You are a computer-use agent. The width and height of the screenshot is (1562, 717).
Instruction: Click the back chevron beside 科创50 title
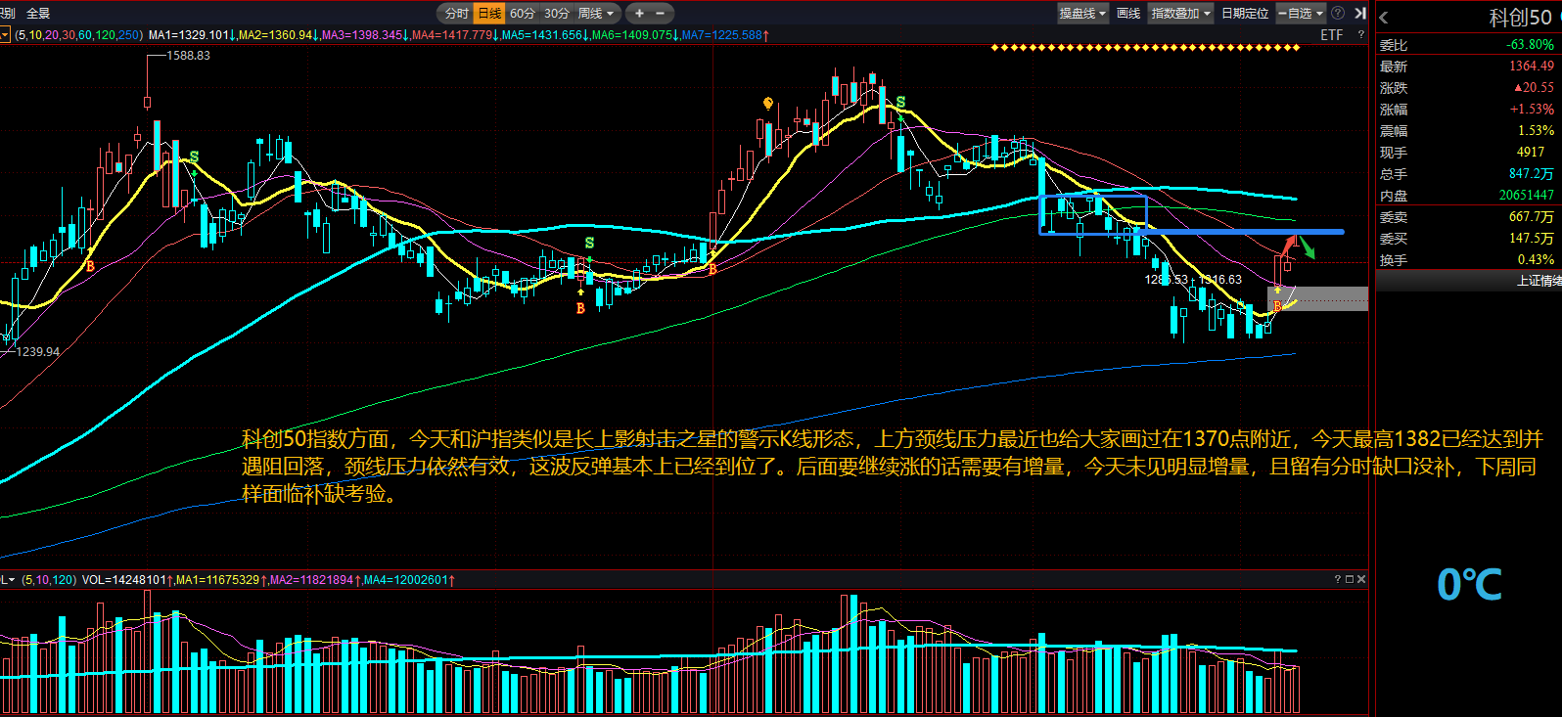[x=1384, y=18]
